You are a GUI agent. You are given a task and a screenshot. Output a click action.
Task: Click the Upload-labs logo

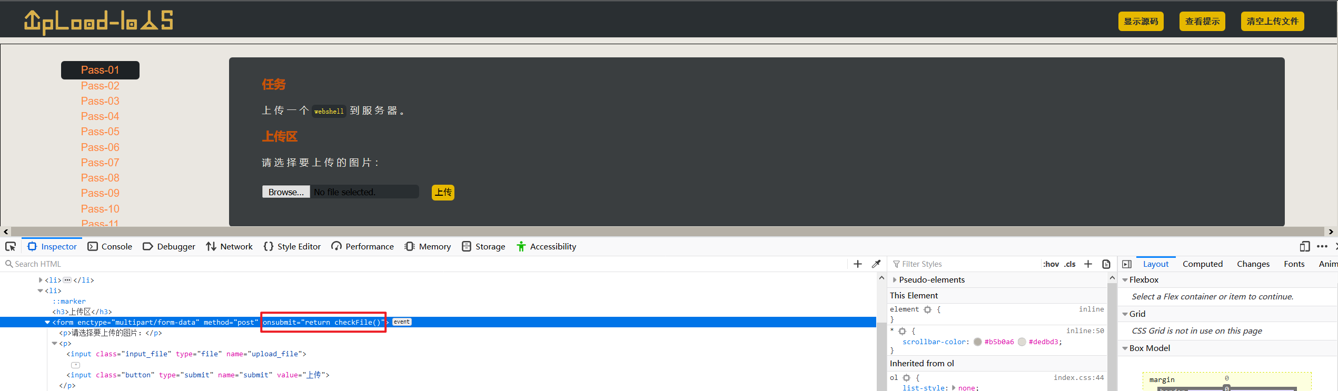point(98,22)
